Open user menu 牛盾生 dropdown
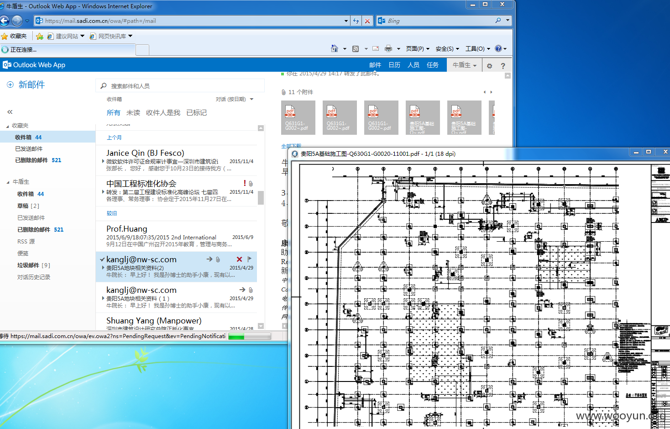670x429 pixels. pos(464,65)
